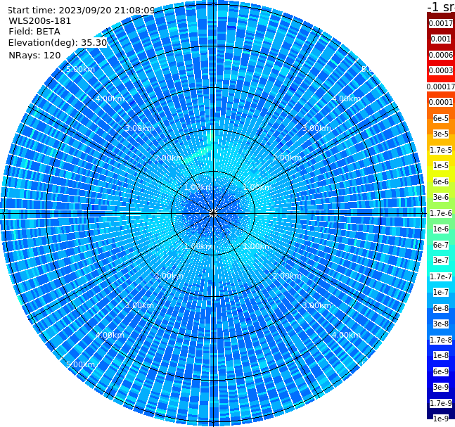The image size is (455, 427).
Task: Click the 6e-8 colorbar value
Action: pos(441,308)
